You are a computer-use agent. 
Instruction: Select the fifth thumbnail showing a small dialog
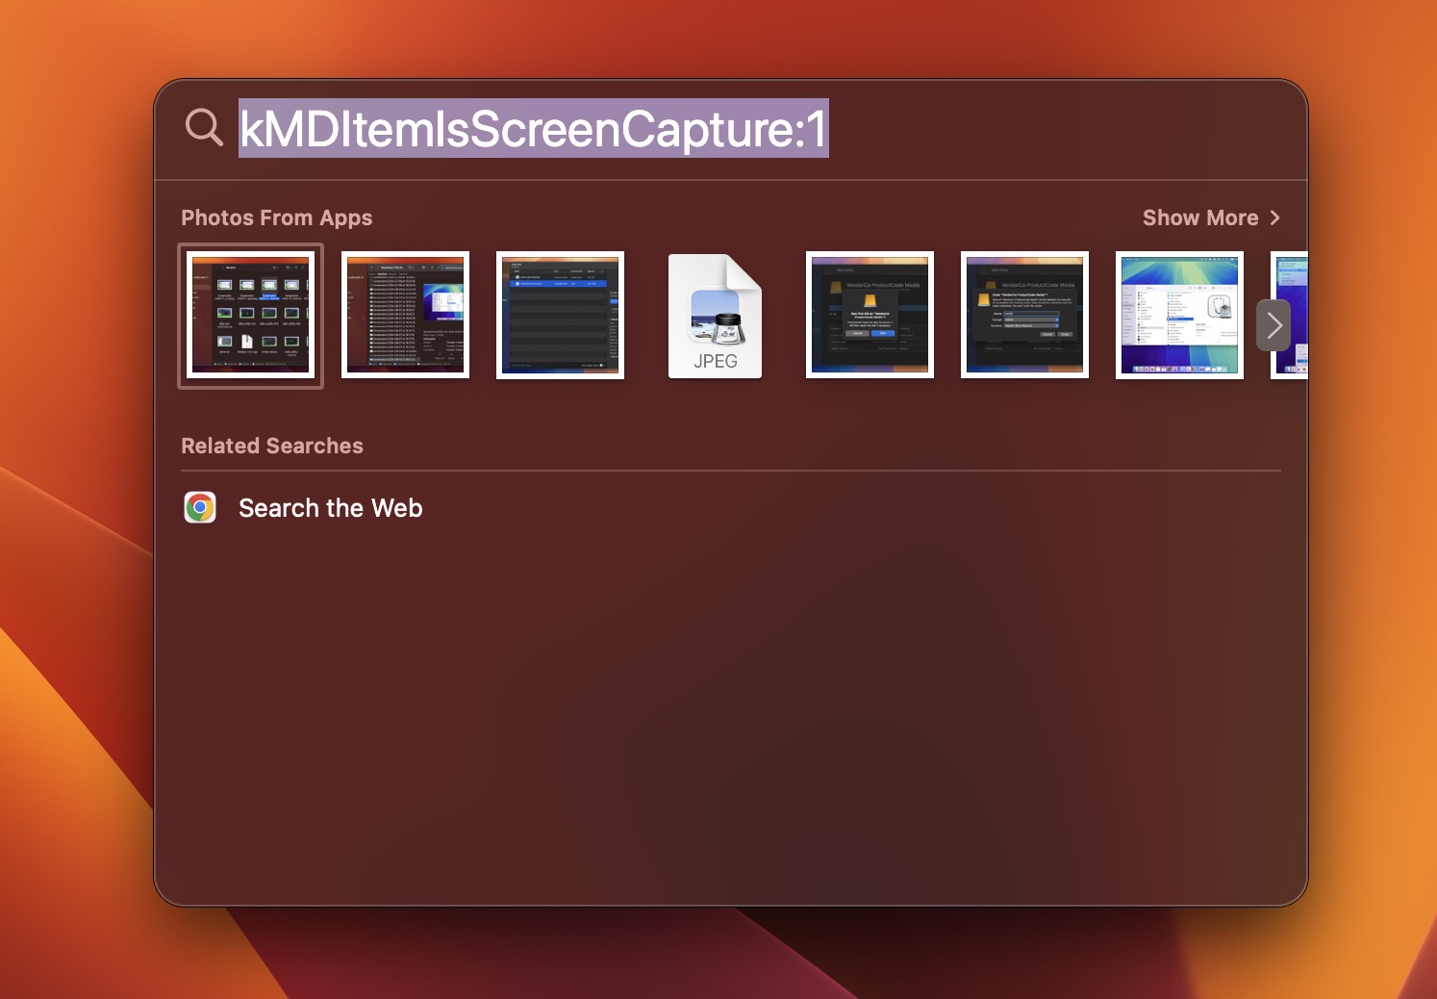point(870,316)
